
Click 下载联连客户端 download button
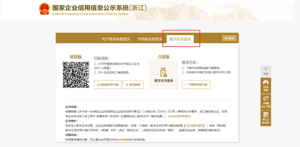pyautogui.click(x=196, y=85)
